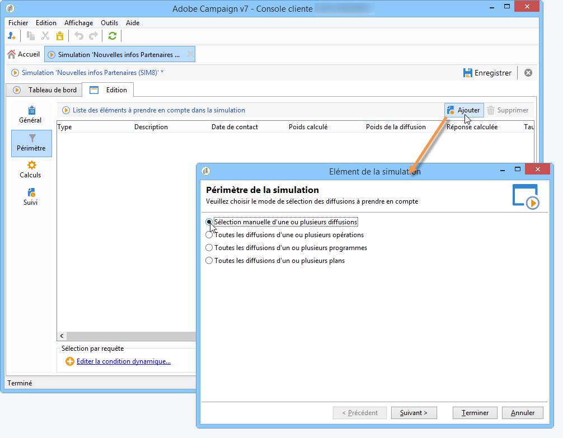
Task: Click the add user toolbar icon
Action: (x=12, y=36)
